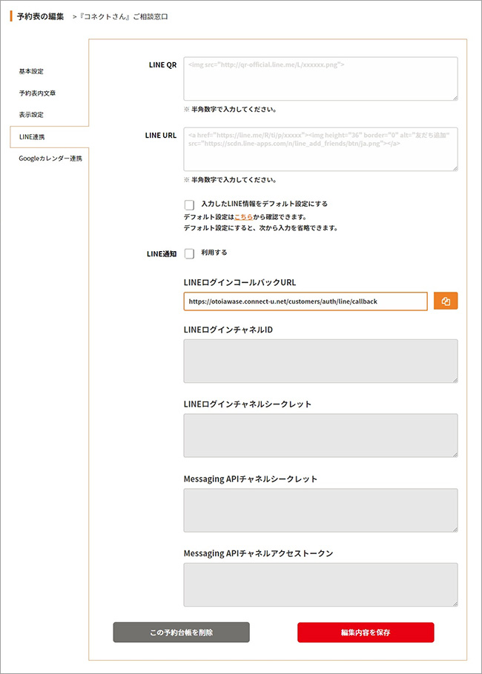This screenshot has height=674, width=482.
Task: Focus the LINEログインチャネルシークレット text area
Action: click(320, 436)
